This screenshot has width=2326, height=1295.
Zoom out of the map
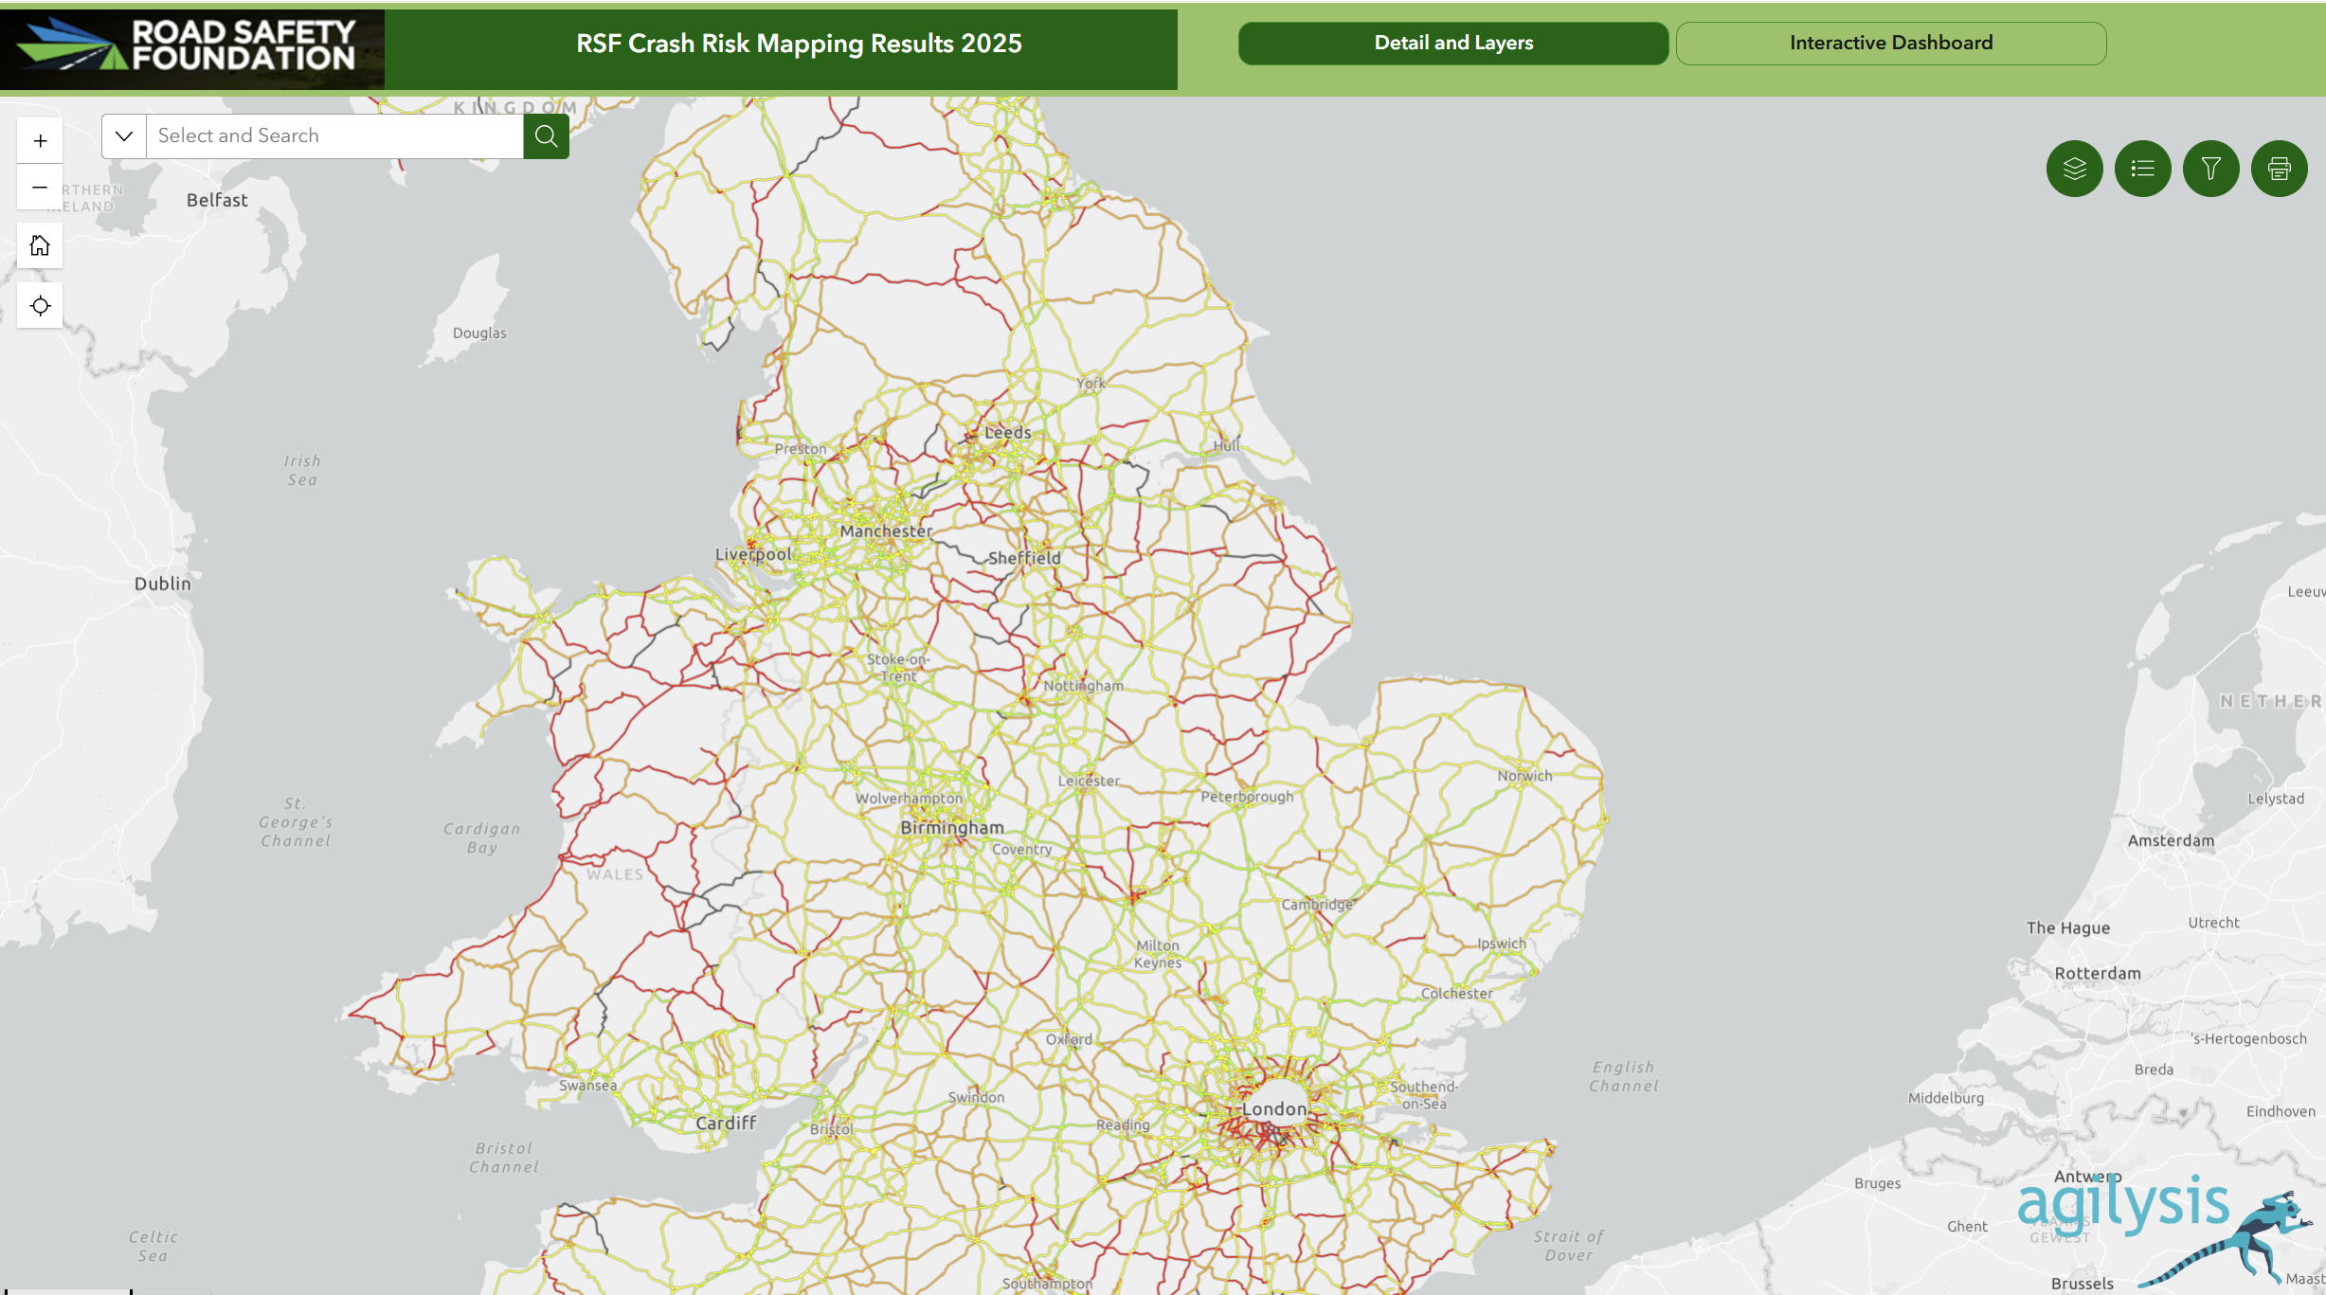pos(40,188)
